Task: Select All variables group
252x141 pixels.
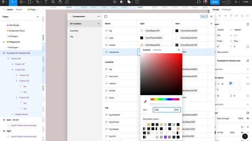Action: pyautogui.click(x=85, y=23)
